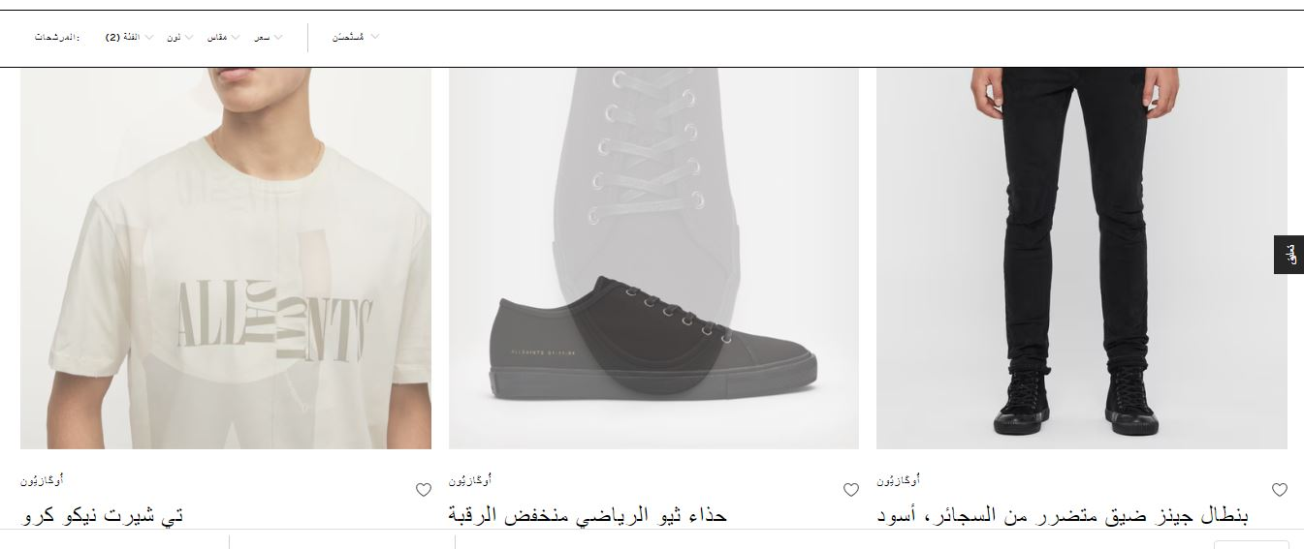Viewport: 1304px width, 549px height.
Task: Click the chevron next to مُسْتَحسَن sort
Action: (x=375, y=37)
